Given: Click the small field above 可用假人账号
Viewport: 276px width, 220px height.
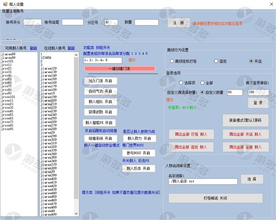Looking at the screenshot, I should pos(11,42).
